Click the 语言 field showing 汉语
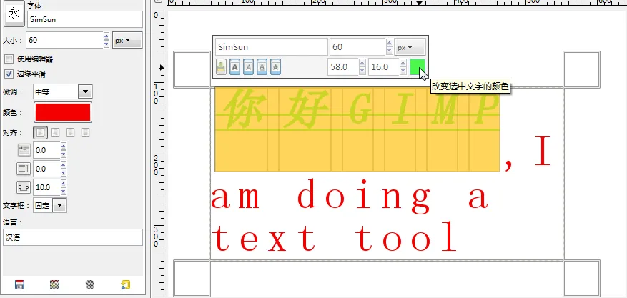This screenshot has height=298, width=627. click(x=73, y=238)
